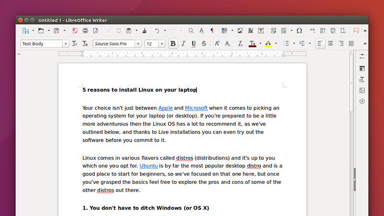Open the sidebar Navigator compass icon
This screenshot has width=384, height=216.
[362, 101]
